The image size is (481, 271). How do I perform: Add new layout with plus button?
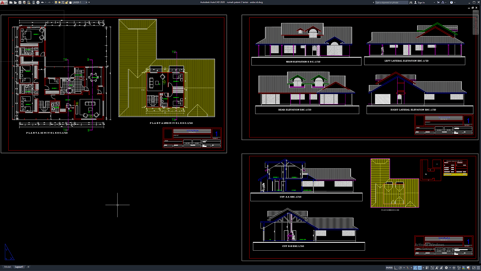click(x=28, y=267)
